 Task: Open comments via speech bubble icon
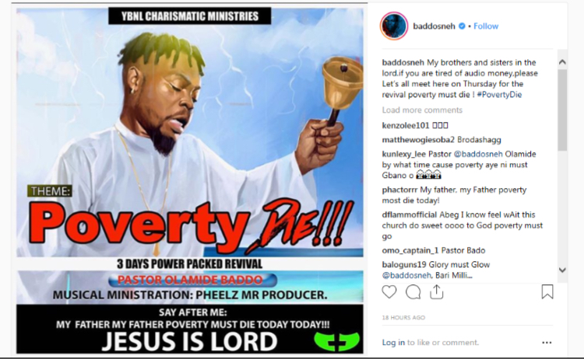pos(413,292)
